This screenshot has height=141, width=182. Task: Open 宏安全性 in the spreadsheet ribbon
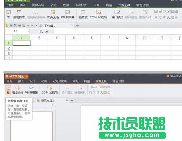(53, 14)
